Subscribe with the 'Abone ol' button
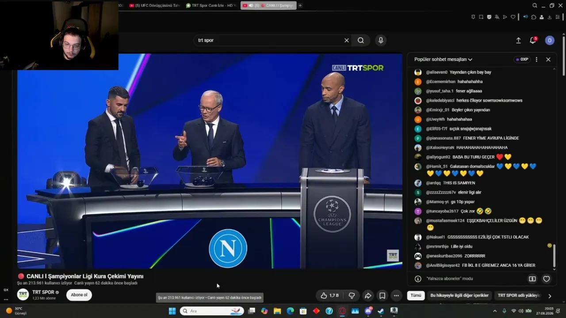This screenshot has width=566, height=318. point(79,295)
